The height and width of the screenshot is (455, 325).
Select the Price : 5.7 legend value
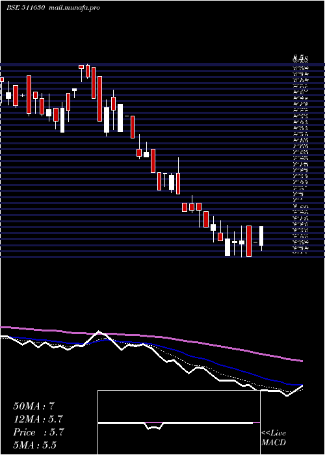(38, 432)
